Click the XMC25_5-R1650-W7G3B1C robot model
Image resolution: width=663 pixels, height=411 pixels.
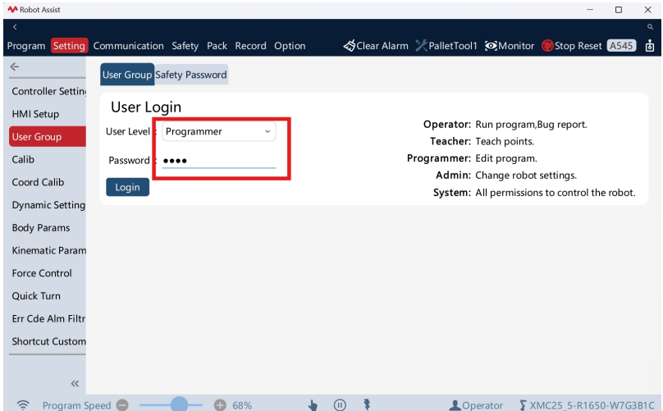pyautogui.click(x=588, y=405)
